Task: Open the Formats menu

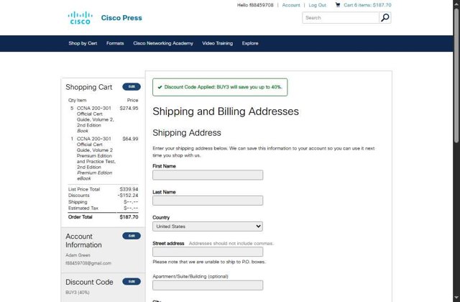Action: tap(115, 43)
